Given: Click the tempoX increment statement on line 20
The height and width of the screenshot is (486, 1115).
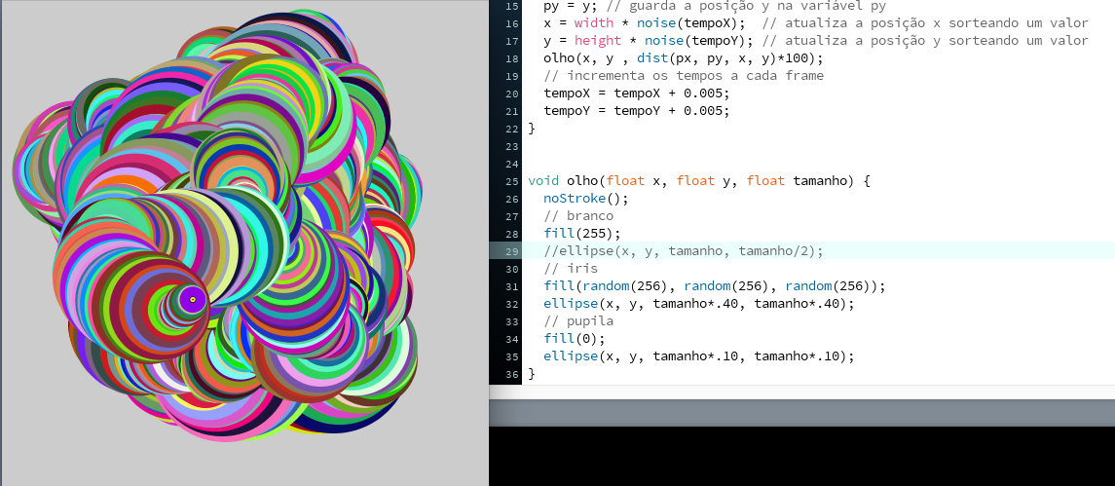Looking at the screenshot, I should (x=636, y=93).
